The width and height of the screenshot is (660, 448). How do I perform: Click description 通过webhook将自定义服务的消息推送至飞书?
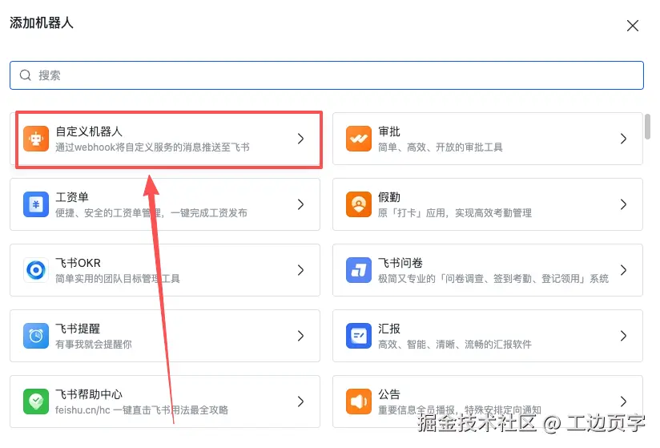click(152, 147)
